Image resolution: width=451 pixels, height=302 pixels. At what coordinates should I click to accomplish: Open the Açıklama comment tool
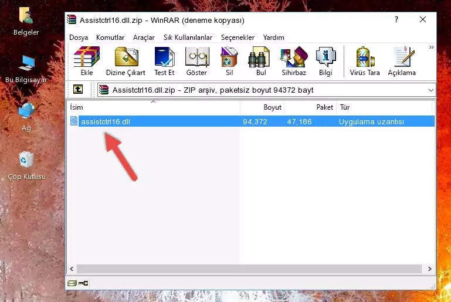click(x=402, y=61)
